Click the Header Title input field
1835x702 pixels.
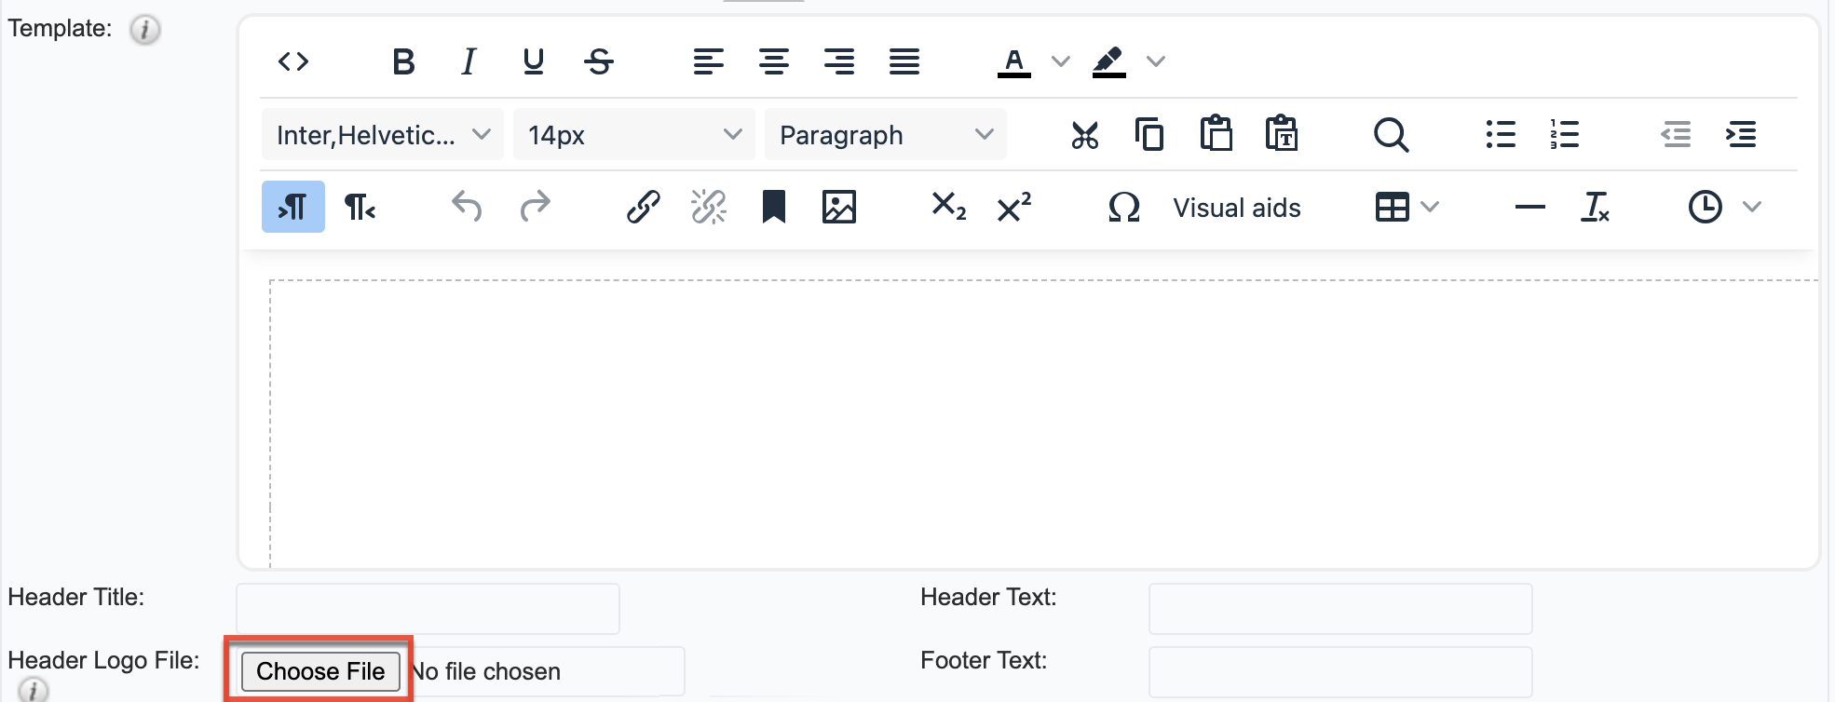coord(428,608)
